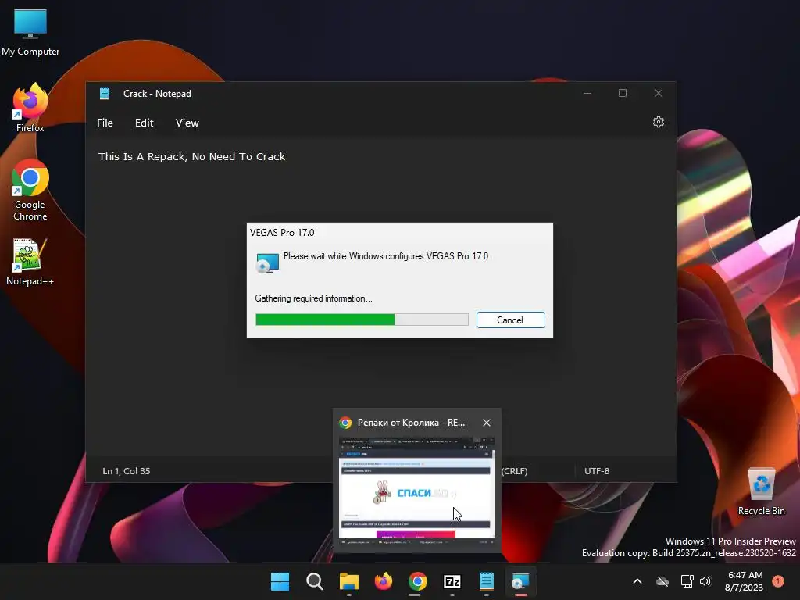The width and height of the screenshot is (800, 600).
Task: Maximize the Notepad window
Action: pyautogui.click(x=623, y=94)
